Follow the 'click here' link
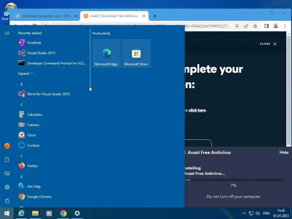This screenshot has width=292, height=219. [x=197, y=110]
